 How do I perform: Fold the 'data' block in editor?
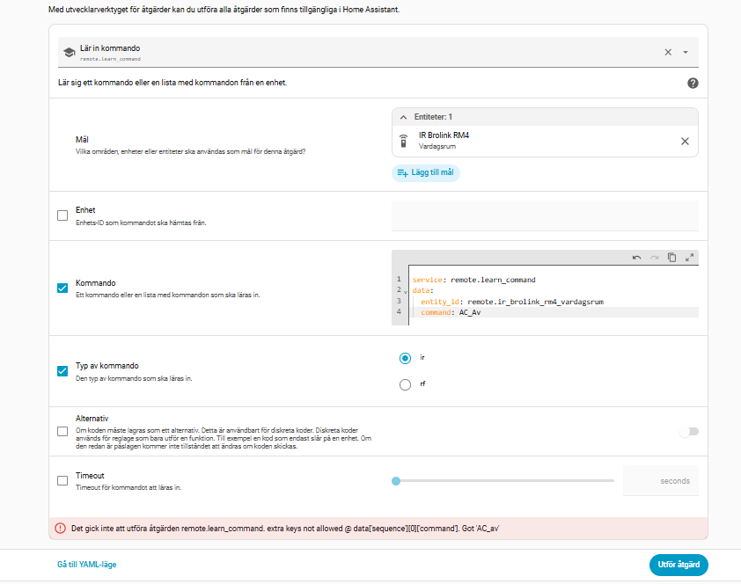point(406,291)
